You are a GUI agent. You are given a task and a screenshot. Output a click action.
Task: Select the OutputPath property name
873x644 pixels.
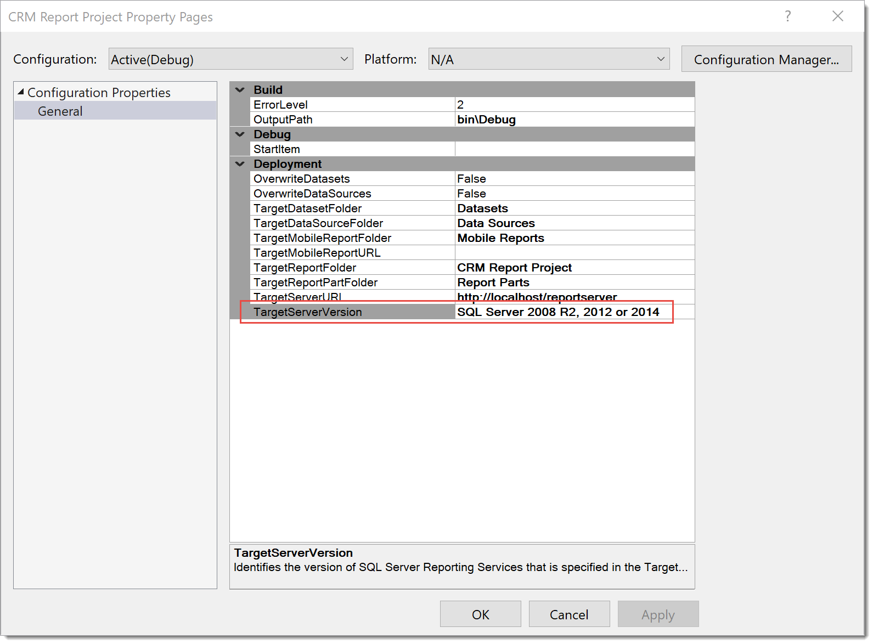(x=353, y=119)
